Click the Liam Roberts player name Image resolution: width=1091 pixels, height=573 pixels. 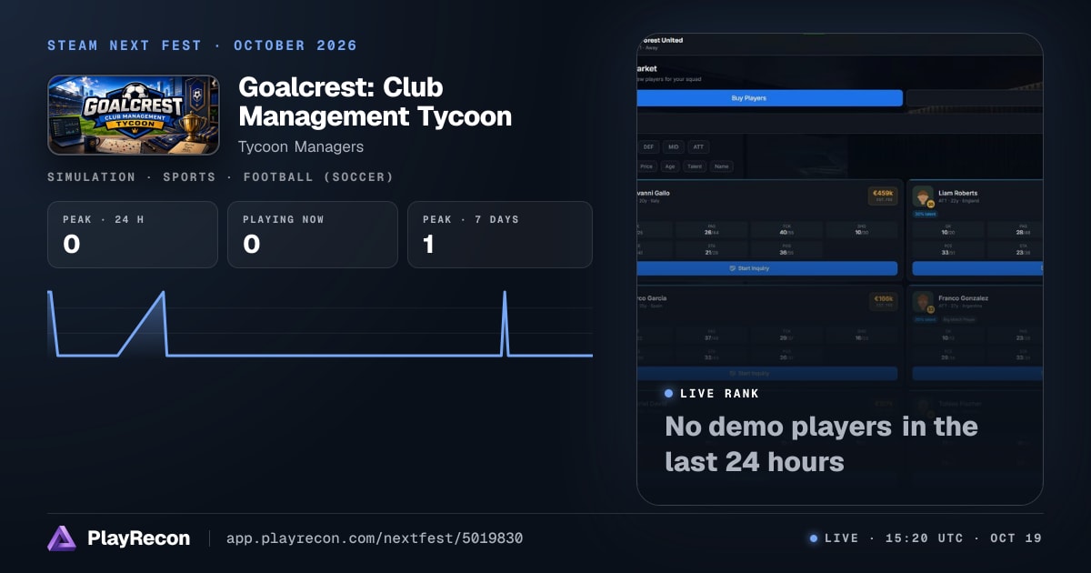click(960, 193)
